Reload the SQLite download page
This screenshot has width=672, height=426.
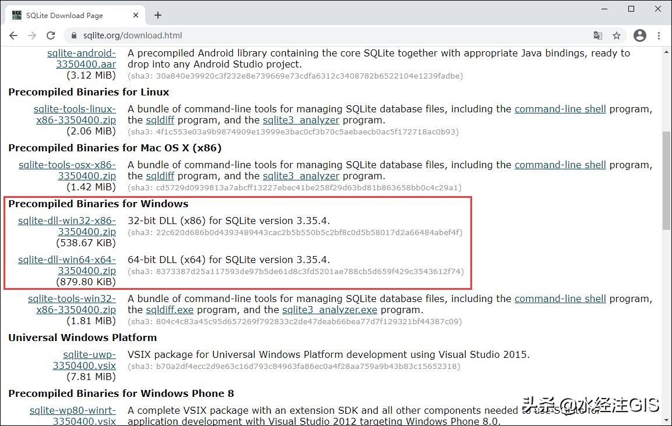(51, 35)
